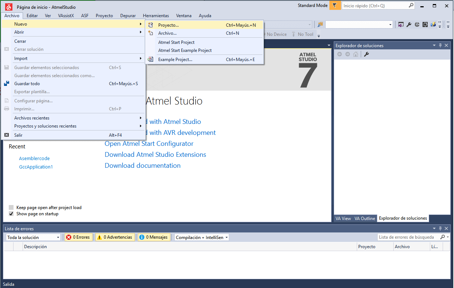The width and height of the screenshot is (454, 288).
Task: Click the wrench icon in Explorador de soluciones
Action: [x=366, y=54]
